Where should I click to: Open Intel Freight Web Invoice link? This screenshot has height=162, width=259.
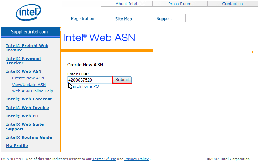tap(27, 48)
